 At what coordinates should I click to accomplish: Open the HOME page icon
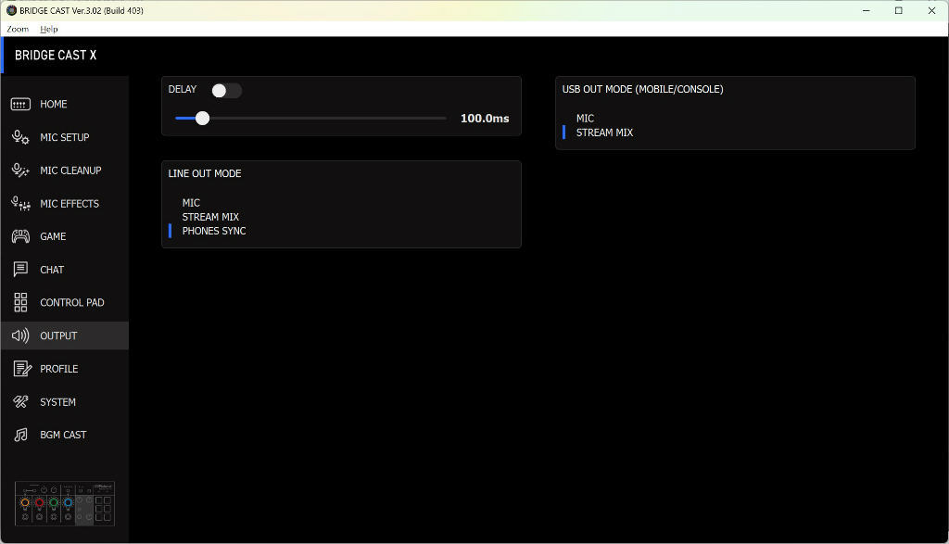tap(20, 104)
